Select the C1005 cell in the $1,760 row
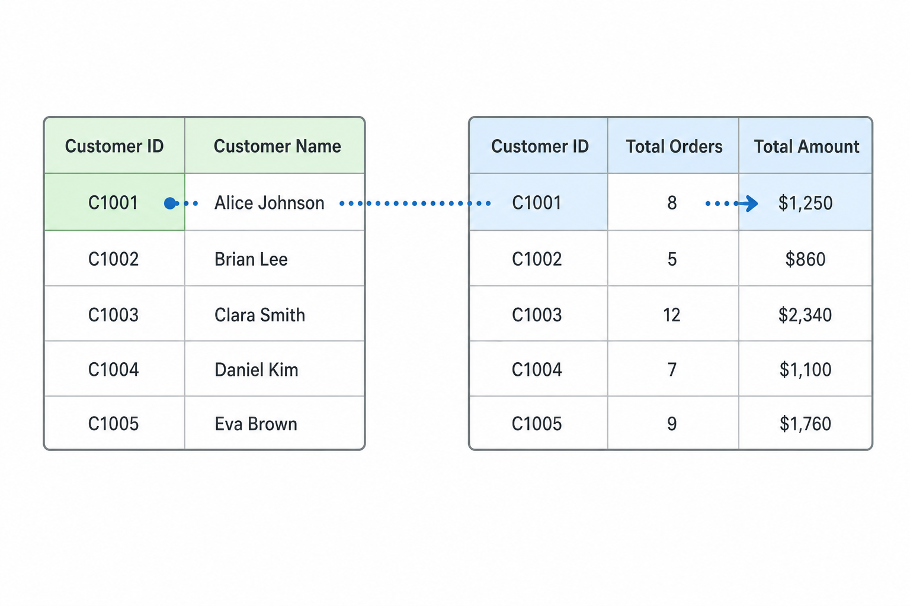The height and width of the screenshot is (606, 910). click(x=539, y=423)
